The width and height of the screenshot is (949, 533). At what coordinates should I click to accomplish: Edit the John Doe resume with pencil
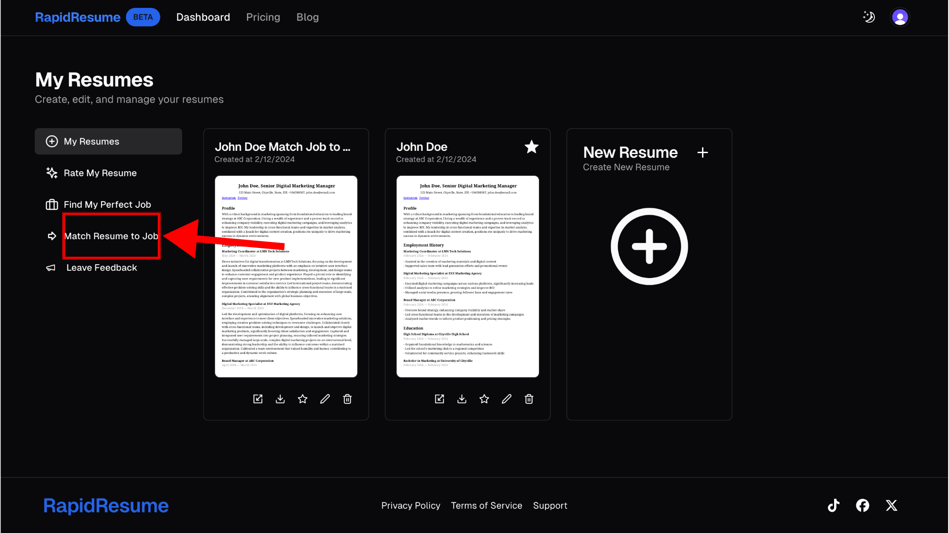[507, 399]
